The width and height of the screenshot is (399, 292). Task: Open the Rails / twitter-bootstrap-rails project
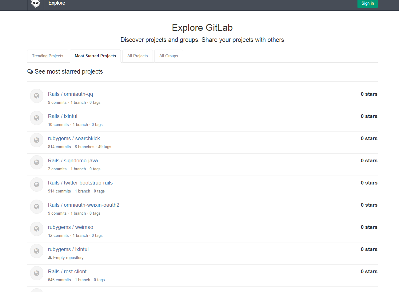80,183
